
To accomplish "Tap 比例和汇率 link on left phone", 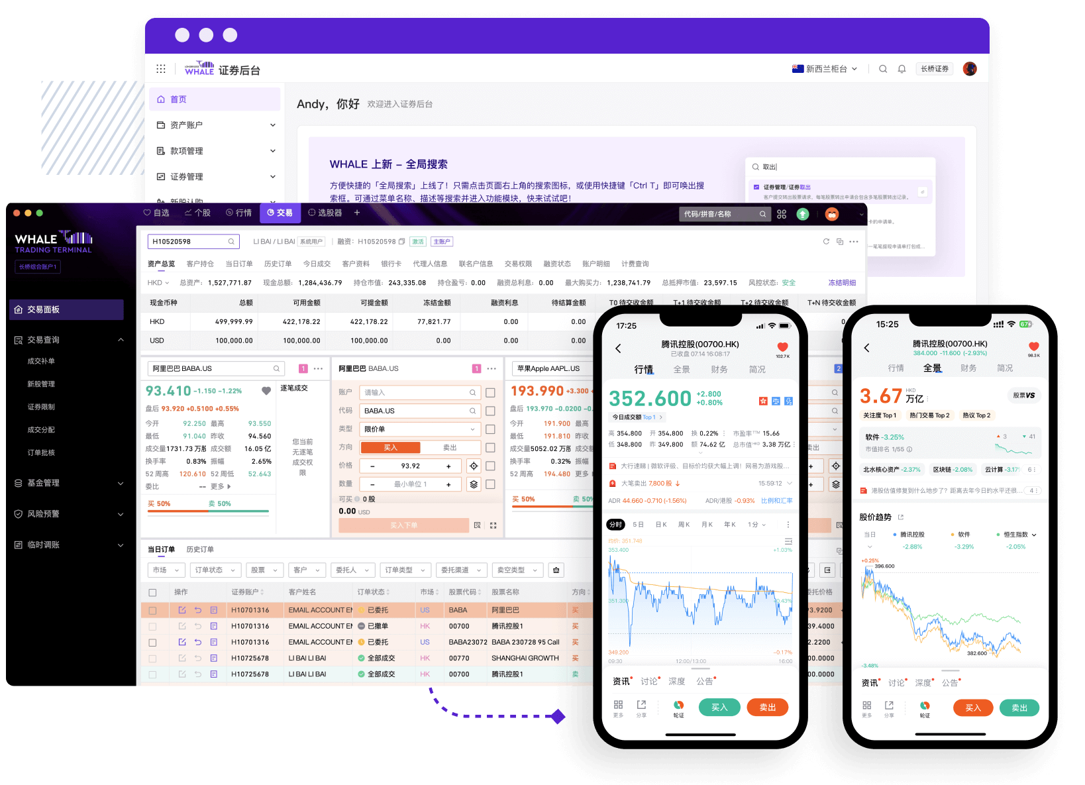I will [x=776, y=501].
